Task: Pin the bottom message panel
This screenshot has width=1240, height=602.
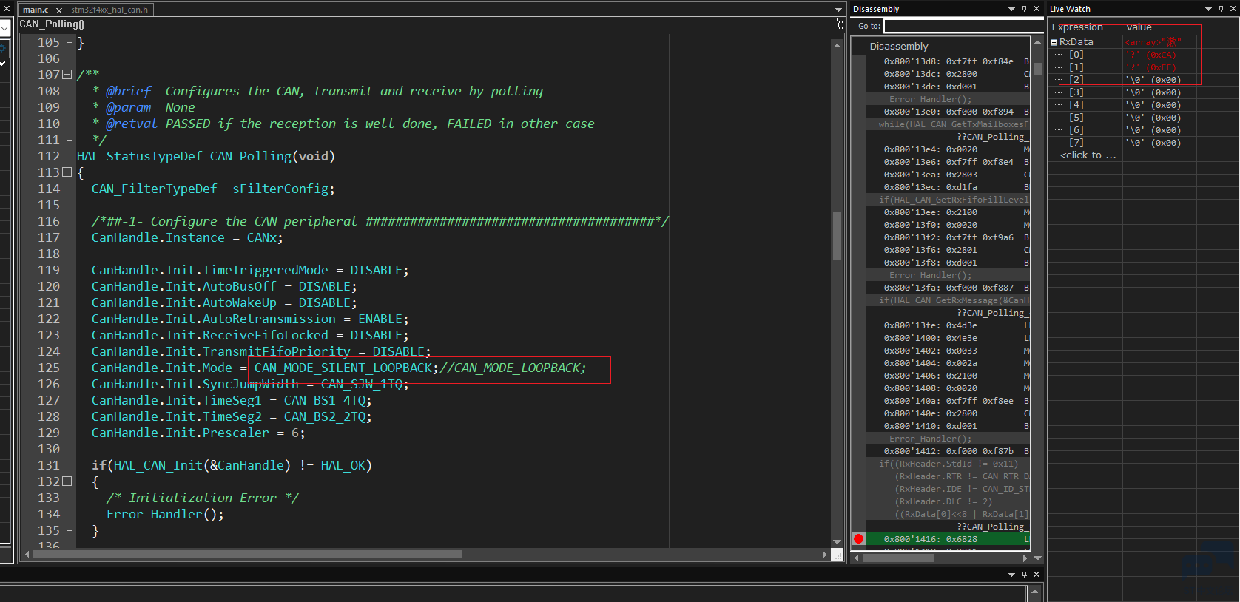Action: click(x=1024, y=574)
